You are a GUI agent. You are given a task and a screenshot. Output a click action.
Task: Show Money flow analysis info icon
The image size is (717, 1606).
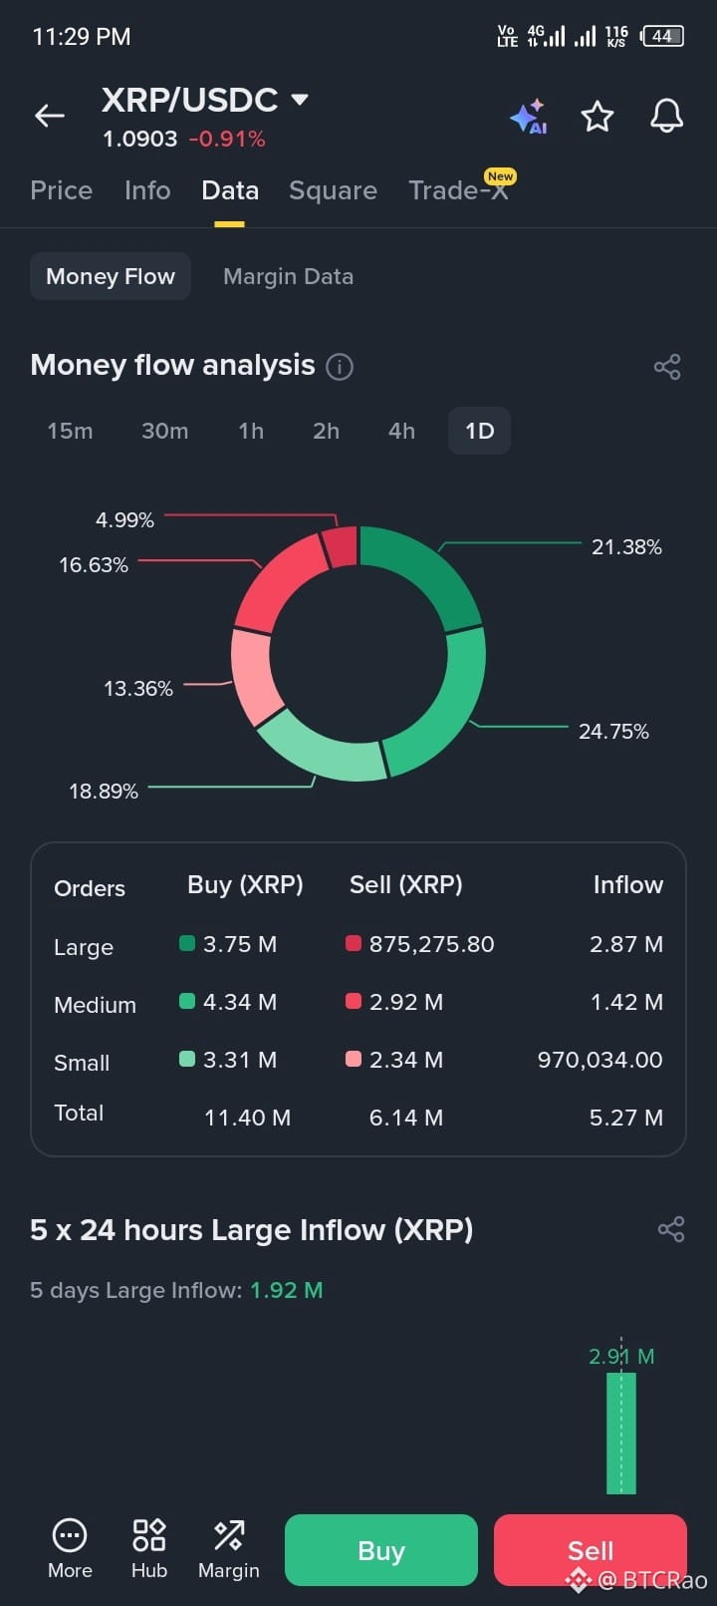(x=340, y=367)
